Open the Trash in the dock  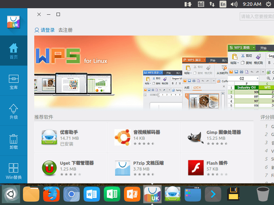click(263, 194)
